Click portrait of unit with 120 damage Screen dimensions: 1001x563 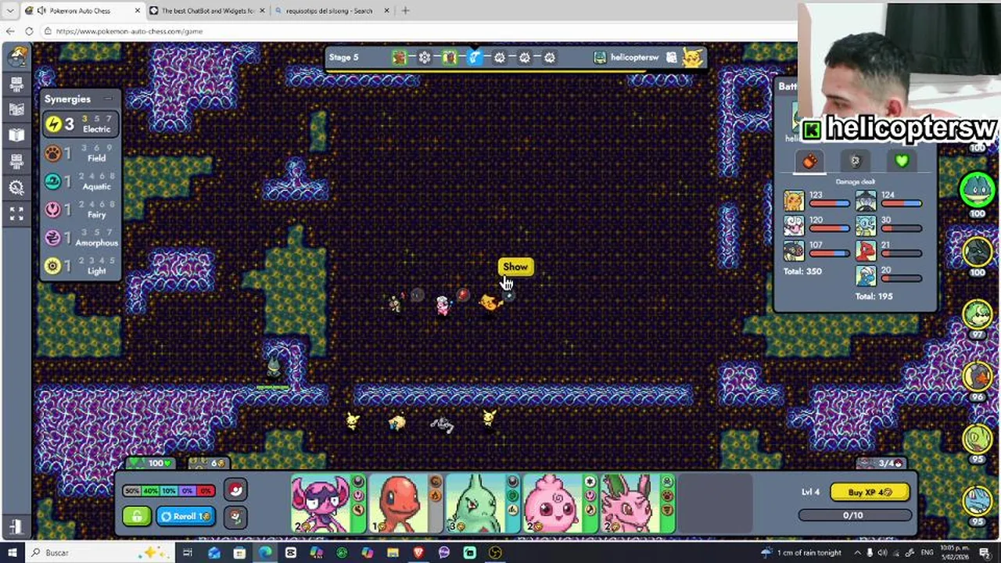point(794,226)
